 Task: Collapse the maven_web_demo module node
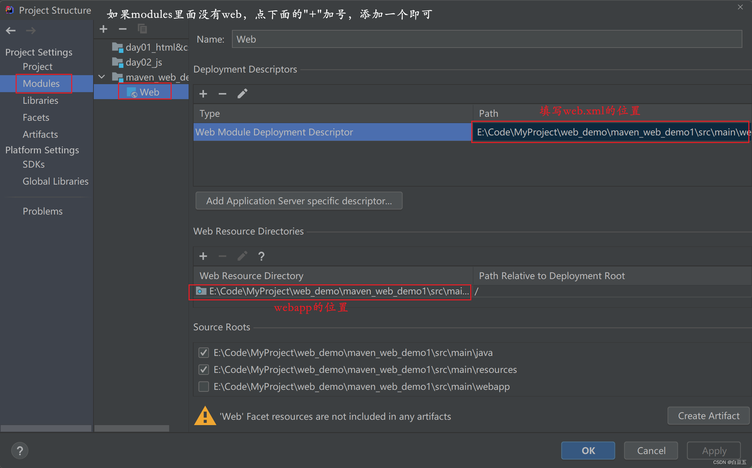102,77
